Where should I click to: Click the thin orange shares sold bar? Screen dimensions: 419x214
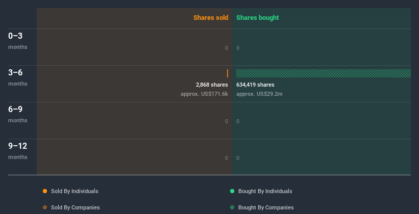click(228, 73)
